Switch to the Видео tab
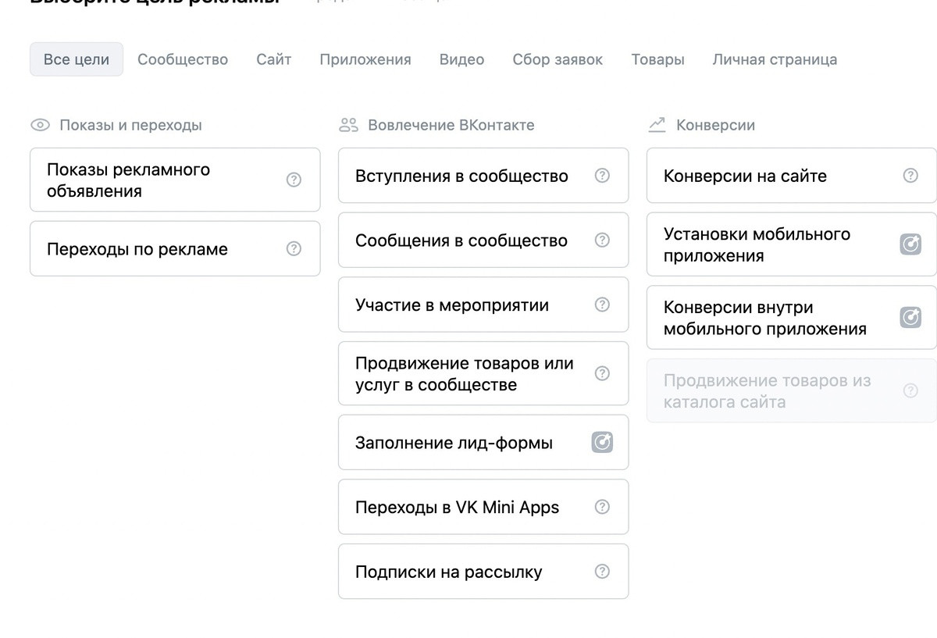The image size is (937, 638). click(461, 59)
